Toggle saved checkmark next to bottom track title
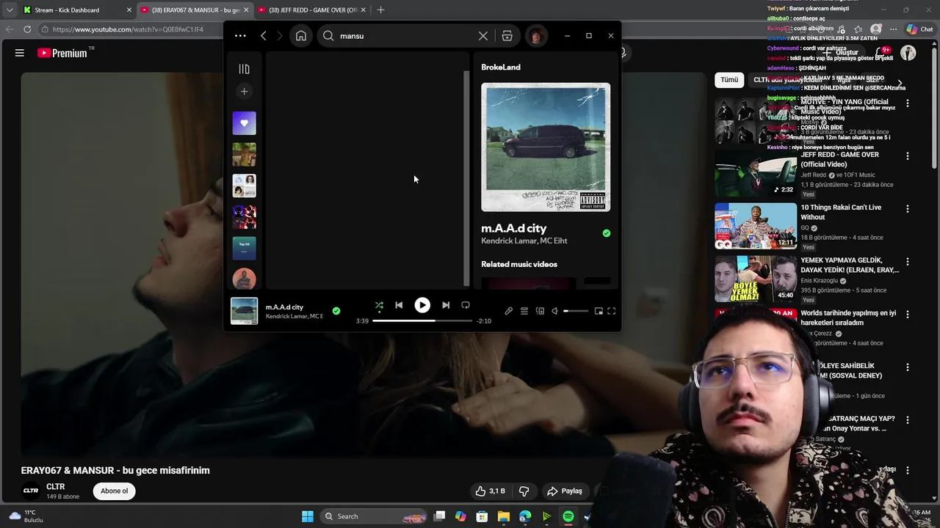 click(336, 311)
